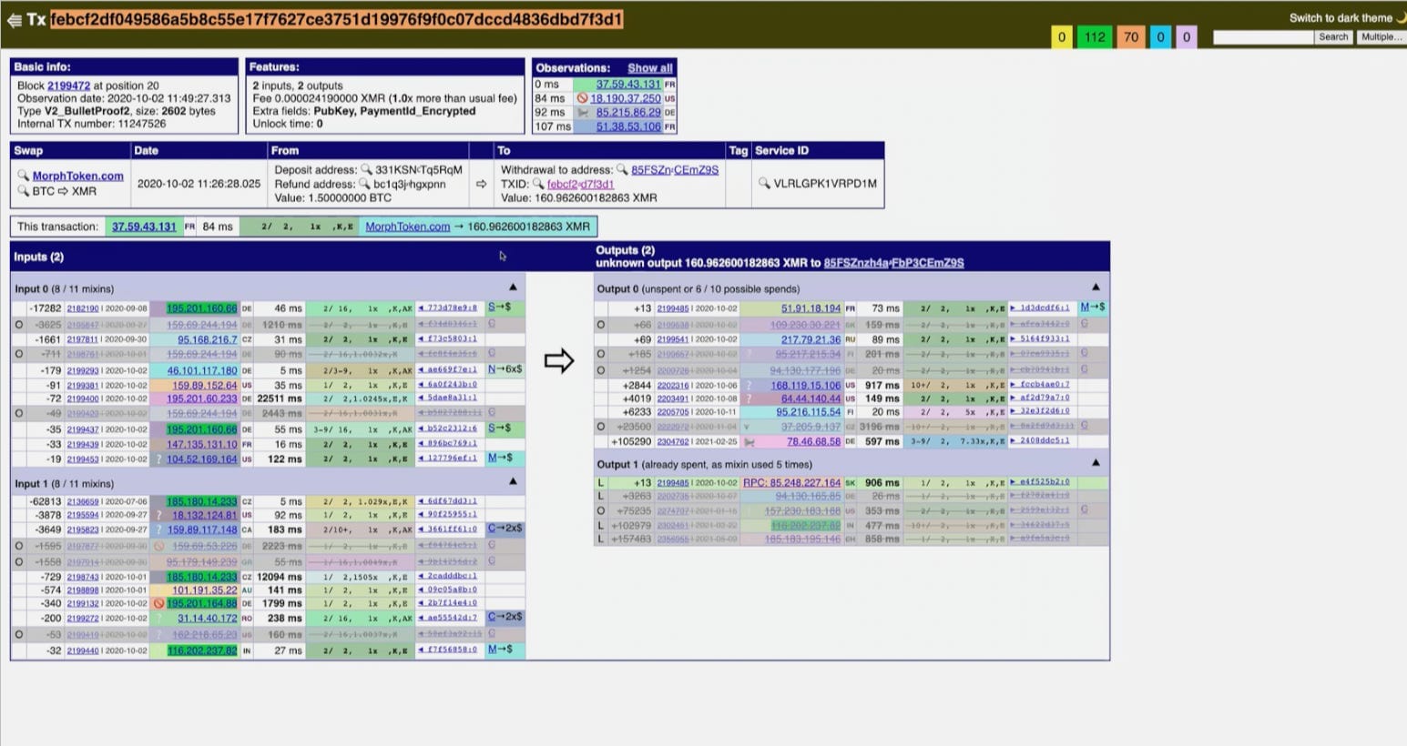Viewport: 1407px width, 746px height.
Task: Click the magnifier icon next to VLRLGPK1VRPD1M
Action: coord(764,183)
